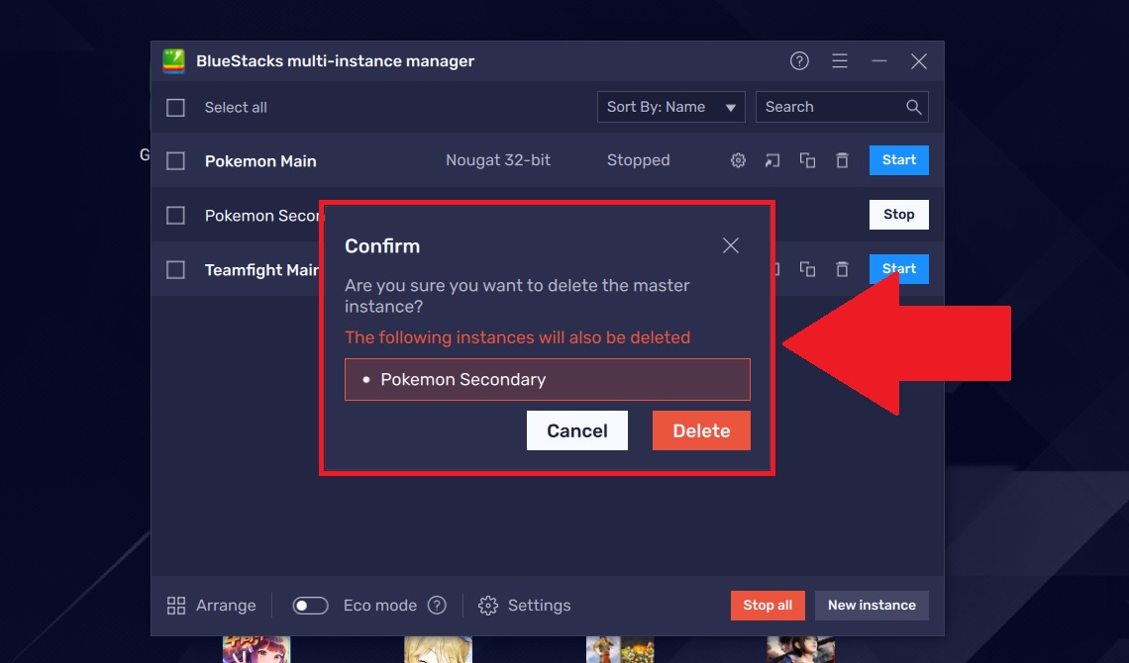Clone the Pokemon Main instance
Viewport: 1129px width, 663px height.
[x=807, y=159]
